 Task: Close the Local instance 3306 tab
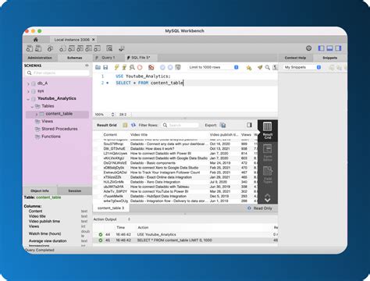(94, 40)
